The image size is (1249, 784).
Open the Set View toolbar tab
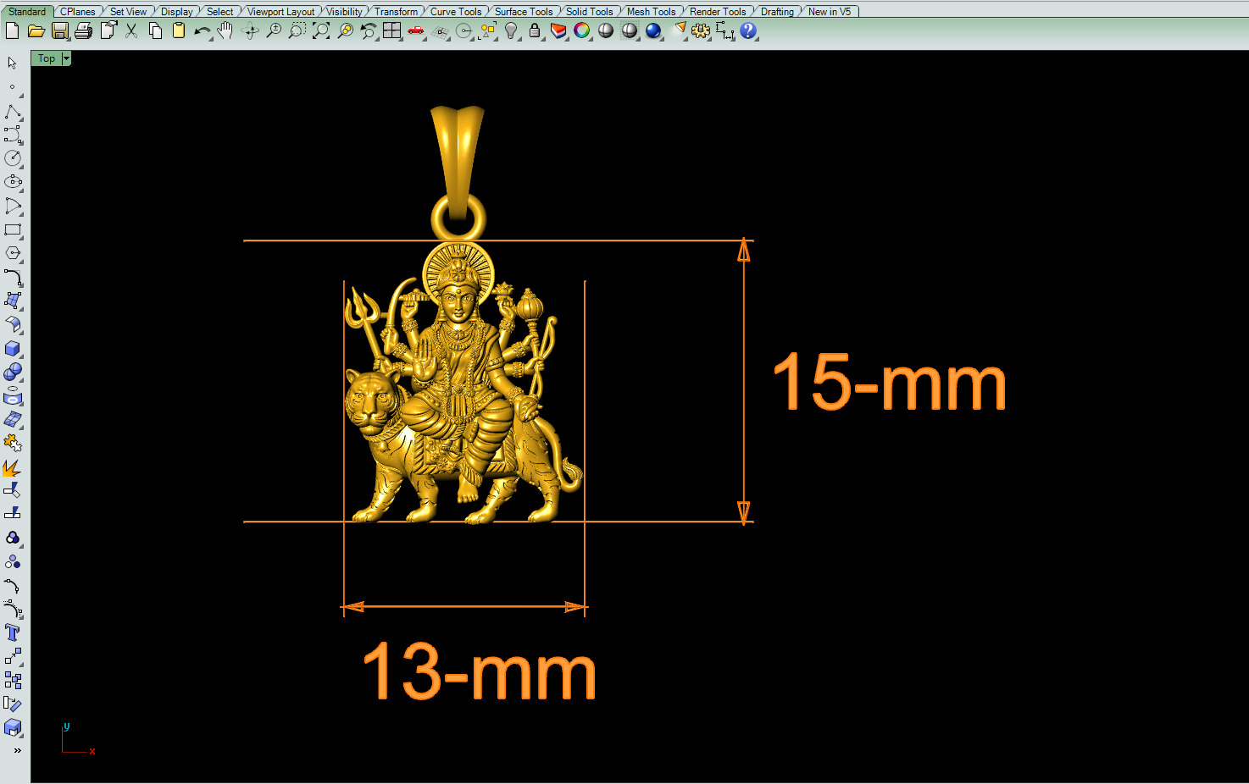pyautogui.click(x=128, y=11)
